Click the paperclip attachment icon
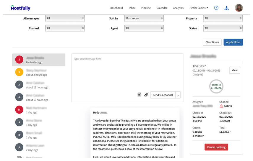Screen dimensions: 253x161 click(x=146, y=95)
